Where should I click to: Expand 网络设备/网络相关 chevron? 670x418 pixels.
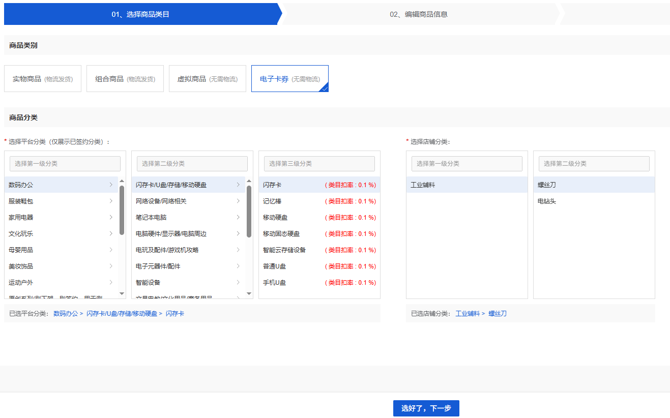tap(238, 201)
